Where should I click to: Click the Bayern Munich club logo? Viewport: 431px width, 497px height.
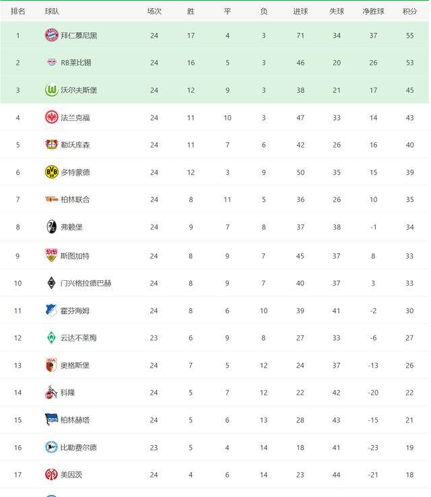tap(52, 35)
